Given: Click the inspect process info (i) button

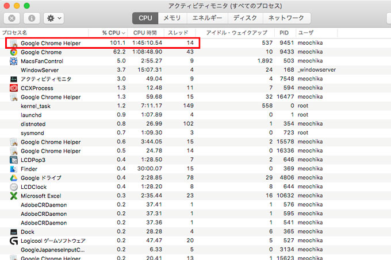Looking at the screenshot, I should (x=32, y=18).
